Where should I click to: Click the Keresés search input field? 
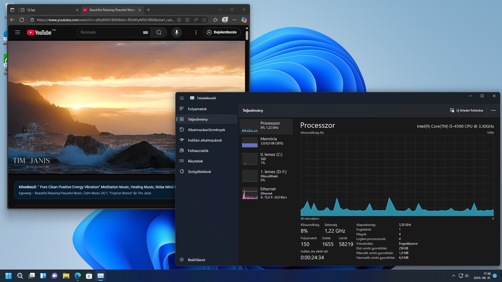point(110,32)
